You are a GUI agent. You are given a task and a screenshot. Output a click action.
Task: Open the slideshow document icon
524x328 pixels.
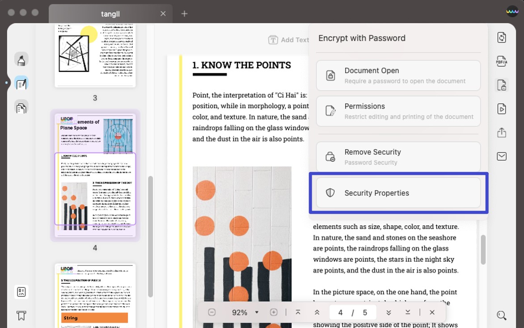click(x=502, y=109)
